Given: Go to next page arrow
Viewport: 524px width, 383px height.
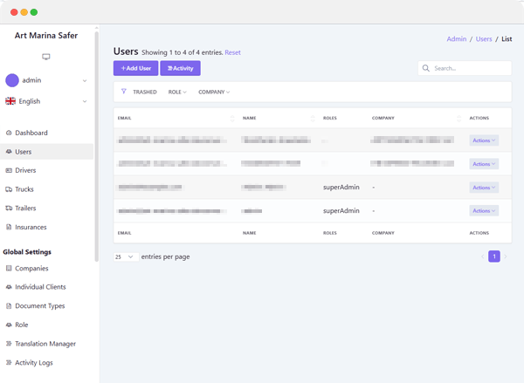Looking at the screenshot, I should [x=506, y=256].
